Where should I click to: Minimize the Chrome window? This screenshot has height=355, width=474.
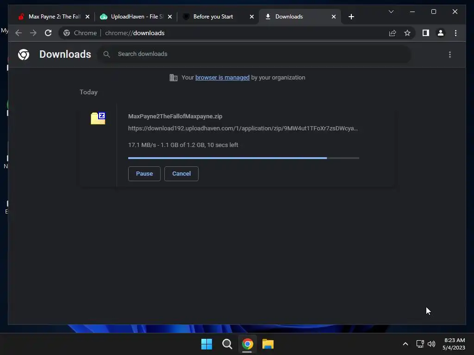point(412,12)
